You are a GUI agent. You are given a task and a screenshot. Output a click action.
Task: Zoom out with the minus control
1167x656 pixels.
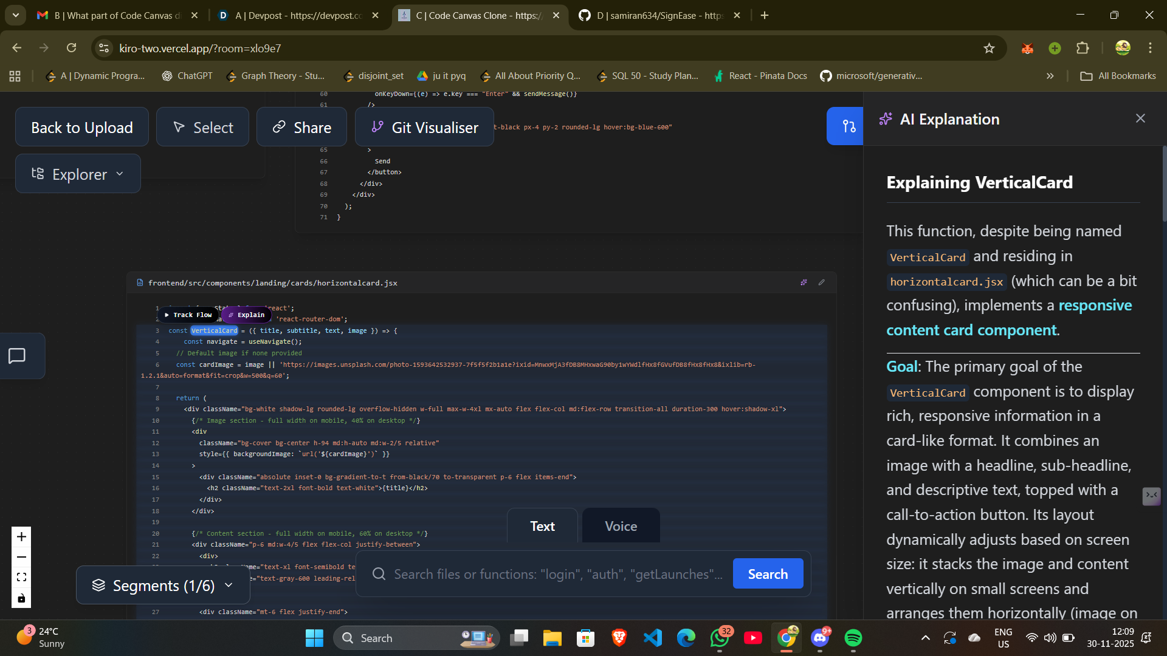pos(21,557)
